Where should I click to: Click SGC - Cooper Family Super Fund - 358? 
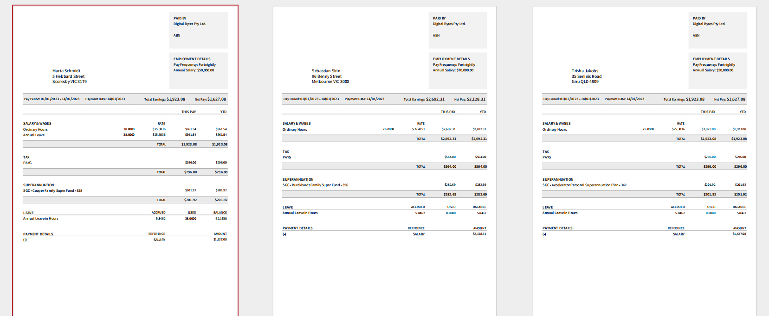pyautogui.click(x=52, y=190)
